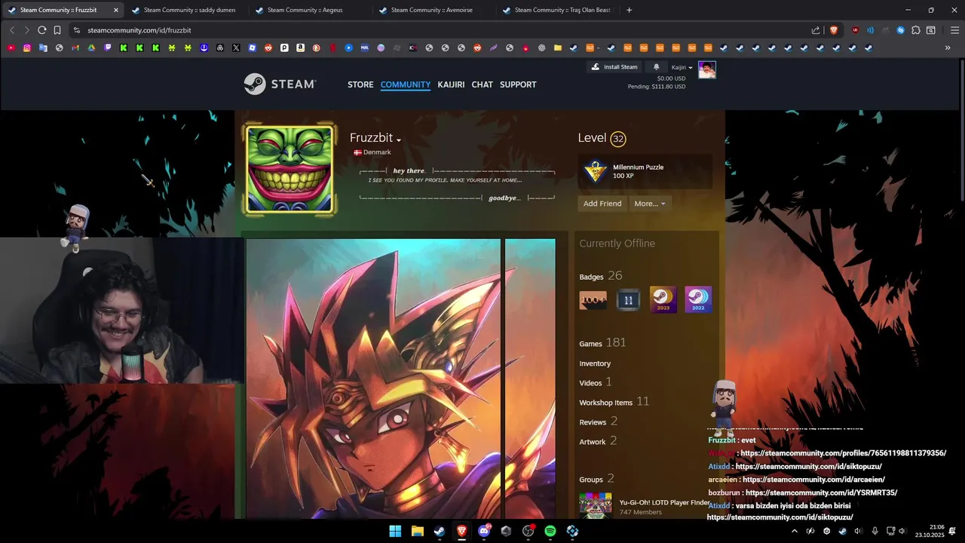Open the Workshop Items link
This screenshot has width=965, height=543.
614,402
